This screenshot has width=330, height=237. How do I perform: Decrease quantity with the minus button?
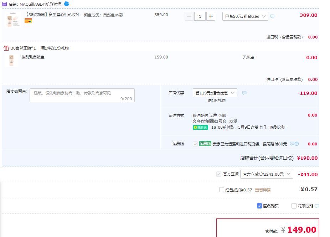click(x=189, y=16)
